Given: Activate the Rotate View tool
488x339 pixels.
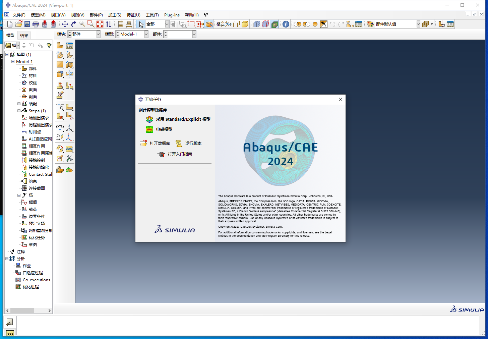Looking at the screenshot, I should pyautogui.click(x=73, y=24).
